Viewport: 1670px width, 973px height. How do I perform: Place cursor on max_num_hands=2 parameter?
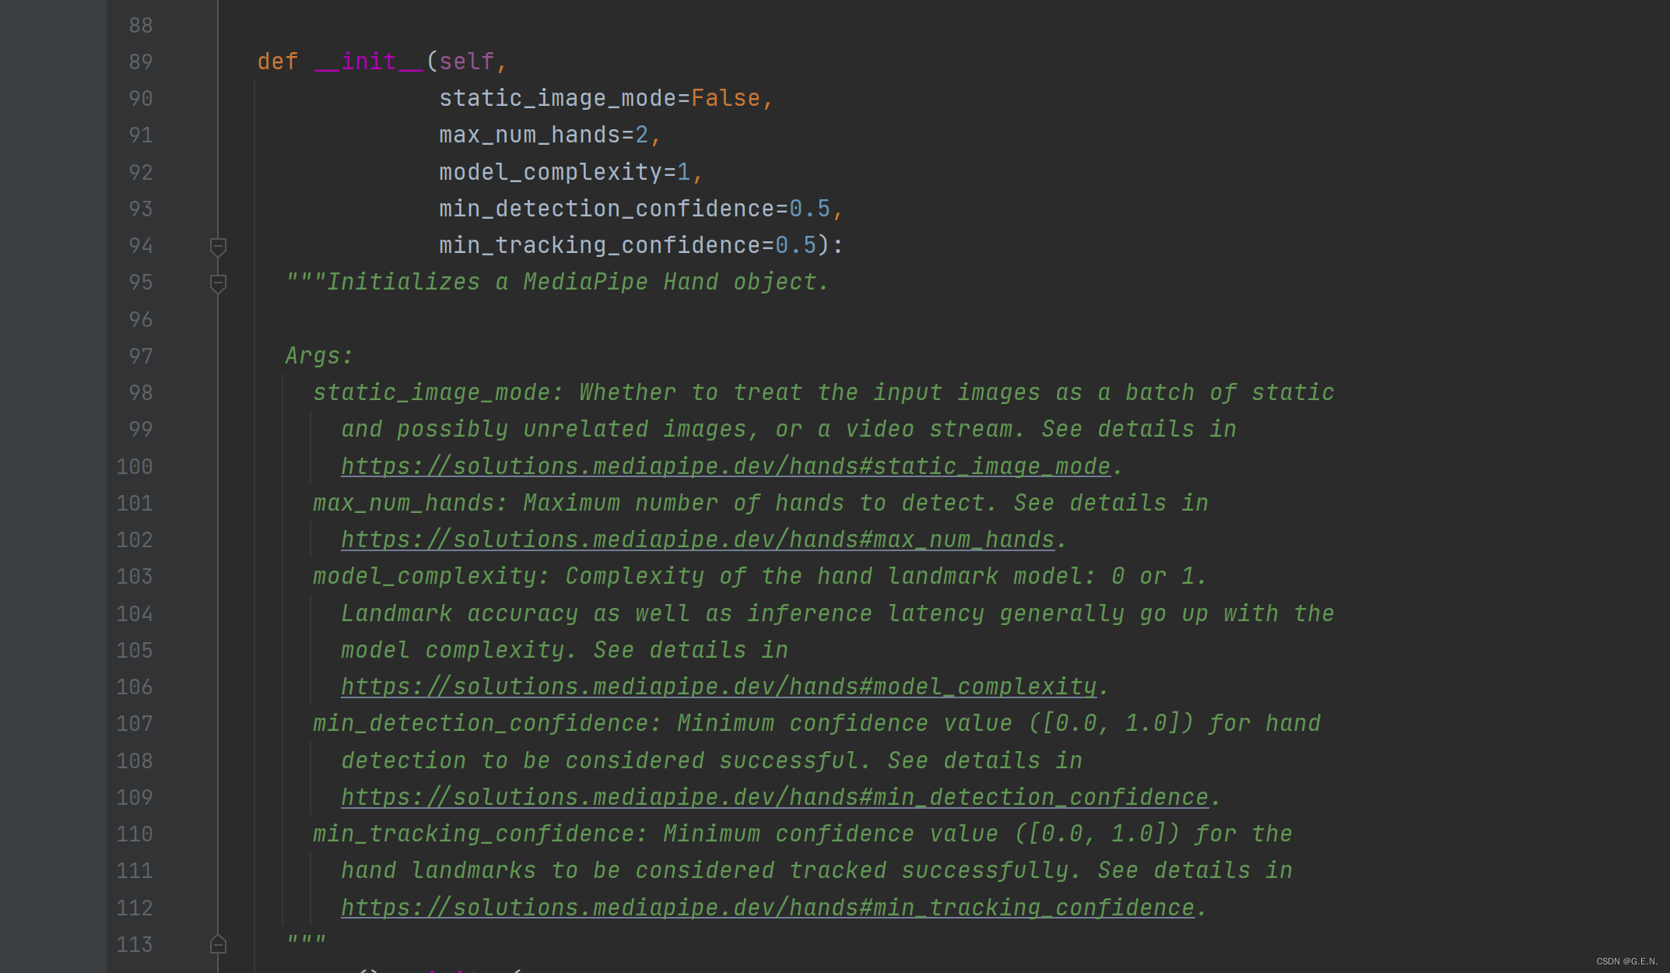click(543, 135)
